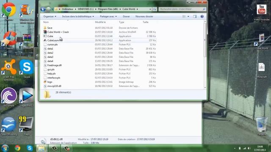Go back with Explorer's back arrow
This screenshot has height=152, width=271.
point(43,9)
